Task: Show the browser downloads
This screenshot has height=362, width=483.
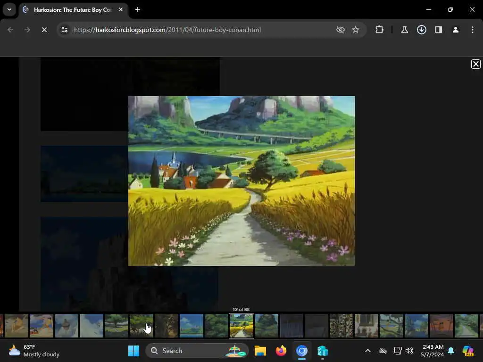Action: coord(421,30)
